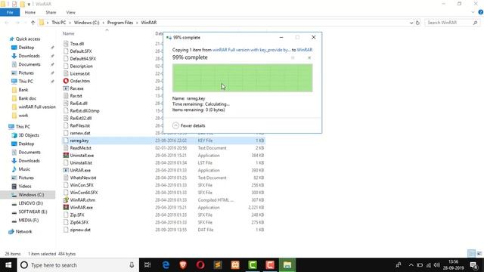Click the Up one level arrow
This screenshot has height=272, width=484.
[33, 23]
